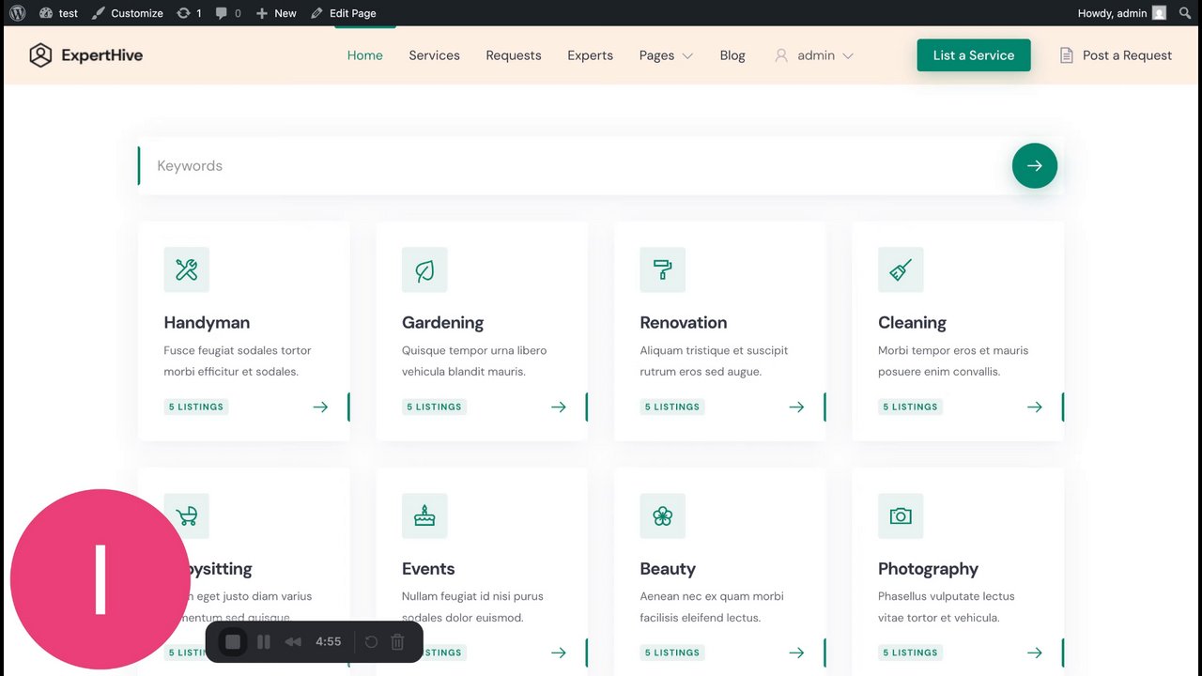
Task: Click the arrow on Events card
Action: (559, 653)
